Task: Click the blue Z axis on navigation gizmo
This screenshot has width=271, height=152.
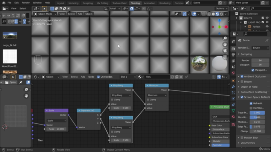Action: [x=219, y=20]
